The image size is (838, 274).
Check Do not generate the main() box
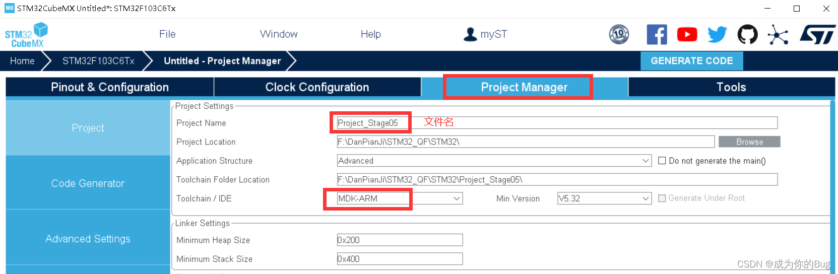662,161
